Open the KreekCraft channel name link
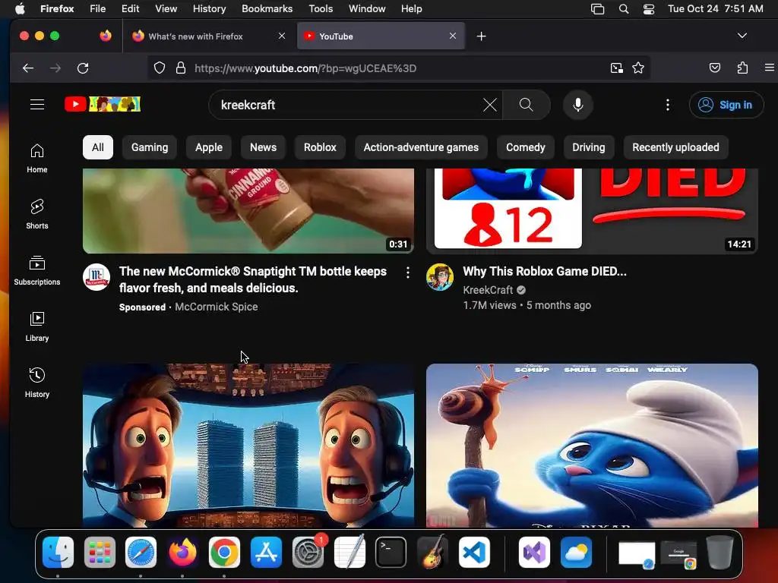 [x=488, y=290]
